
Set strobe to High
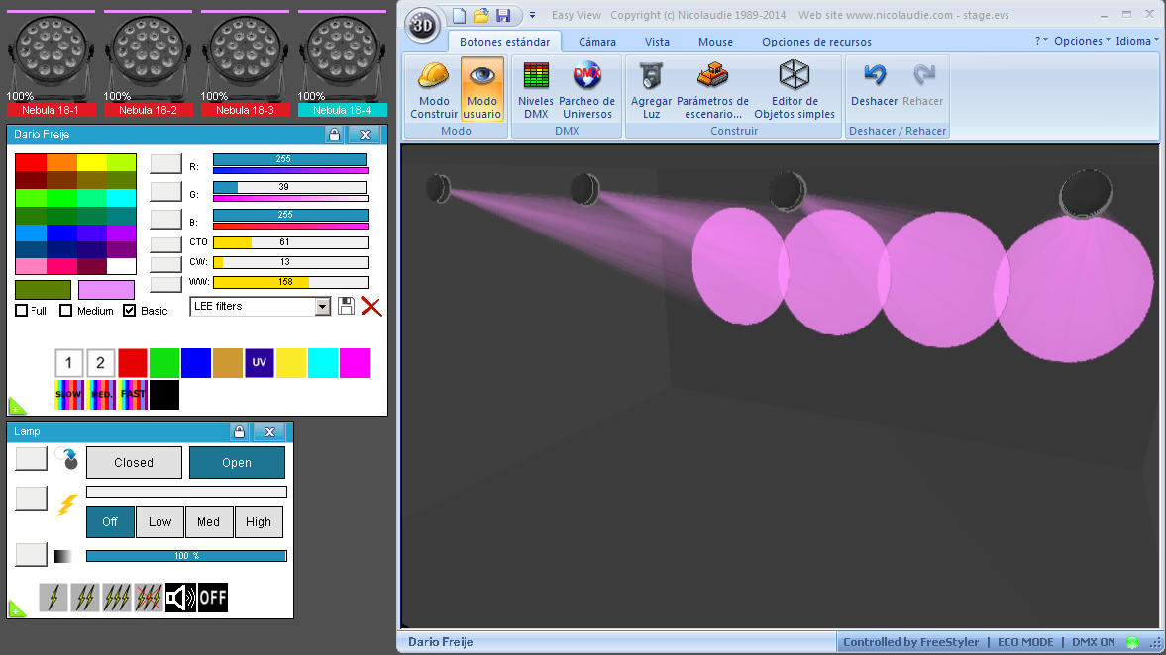(x=259, y=521)
